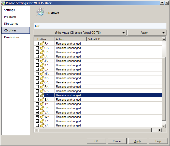
Task: Click the drive icon for R:\
Action: point(42,95)
